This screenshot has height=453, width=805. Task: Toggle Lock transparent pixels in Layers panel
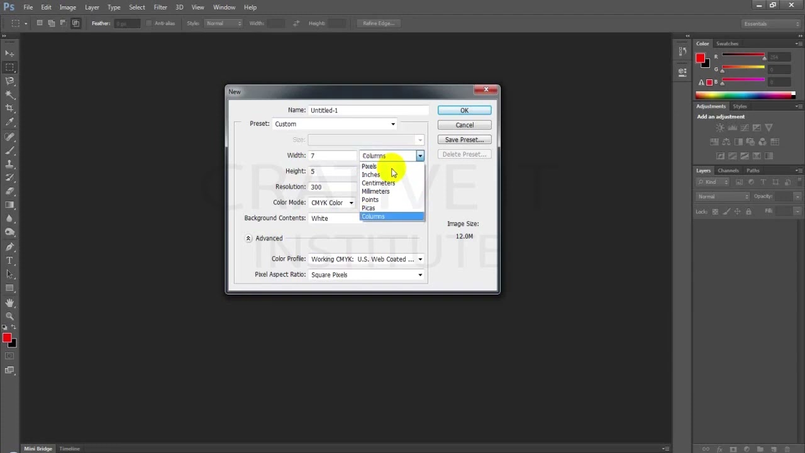pos(716,211)
